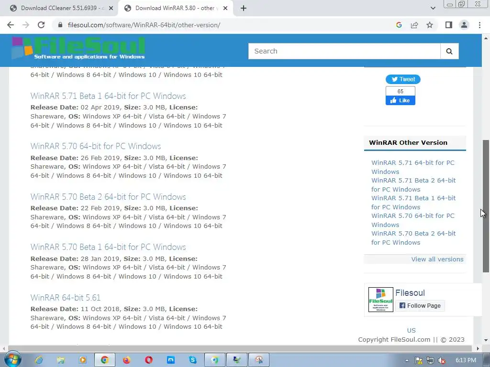Click the horizontal scrollbar right arrow
The height and width of the screenshot is (367, 490).
tap(478, 348)
